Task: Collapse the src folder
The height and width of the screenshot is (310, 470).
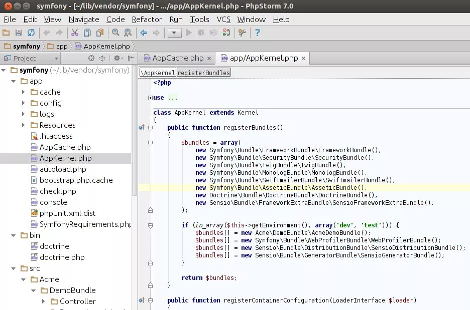Action: click(x=14, y=268)
